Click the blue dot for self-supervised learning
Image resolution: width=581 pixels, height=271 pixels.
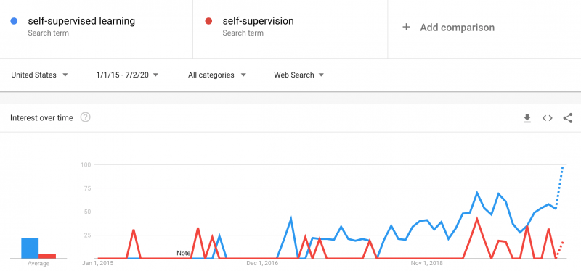[x=14, y=21]
